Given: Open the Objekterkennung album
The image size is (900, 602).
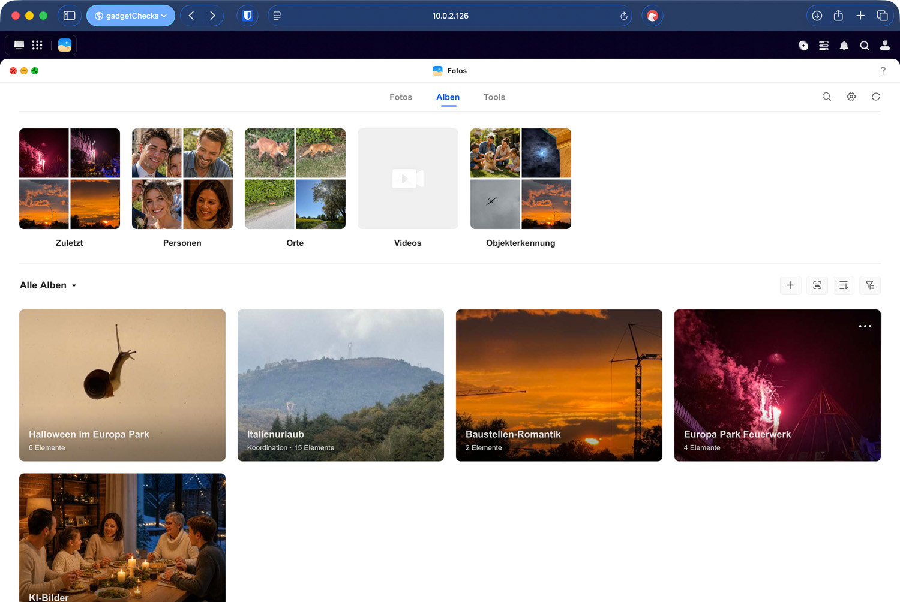Looking at the screenshot, I should [521, 188].
